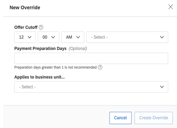Click the Offer Cutoff help question-mark icon
This screenshot has width=177, height=128.
[x=41, y=27]
